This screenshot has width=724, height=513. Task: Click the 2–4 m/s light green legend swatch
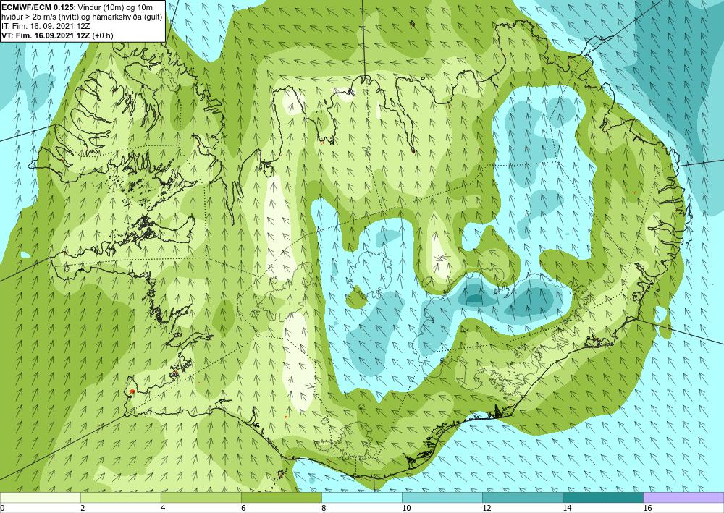120,498
